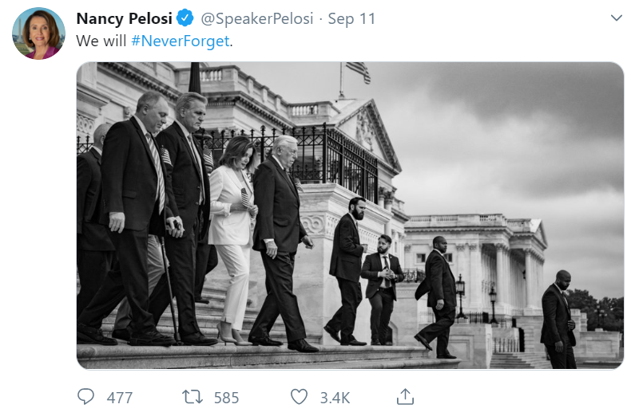Image resolution: width=635 pixels, height=416 pixels.
Task: Click the flag atop the building in photo
Action: [x=359, y=71]
